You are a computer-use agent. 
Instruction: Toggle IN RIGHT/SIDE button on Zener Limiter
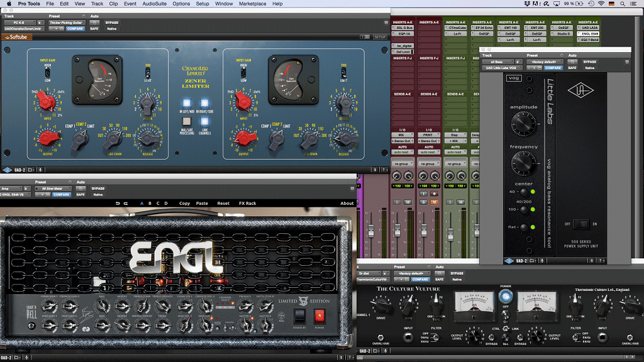click(204, 102)
